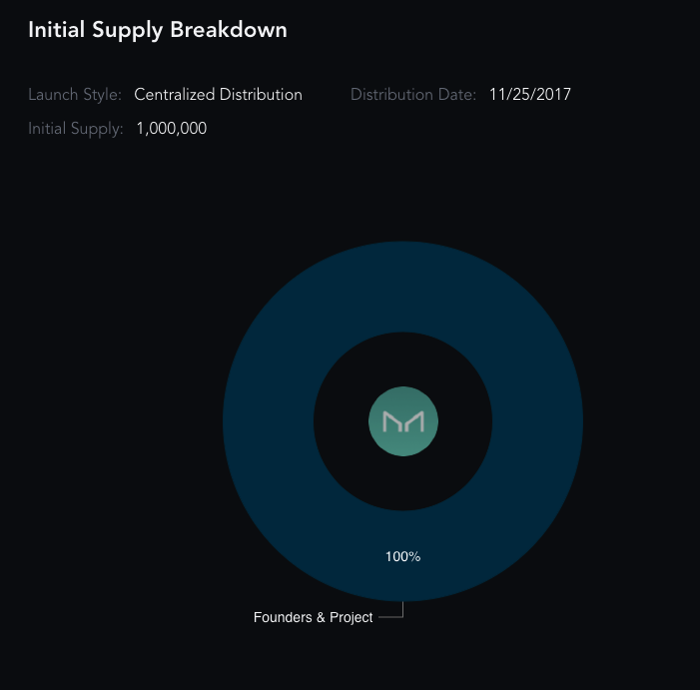700x690 pixels.
Task: Click the Initial Supply label
Action: (76, 129)
